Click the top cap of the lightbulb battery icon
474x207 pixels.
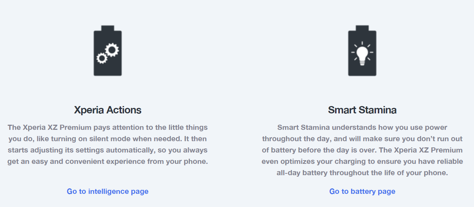362,28
